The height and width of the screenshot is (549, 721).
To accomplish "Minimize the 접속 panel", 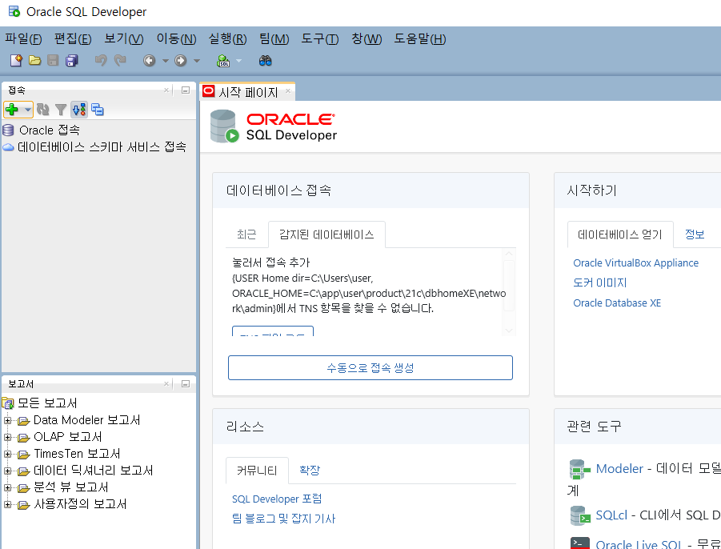I will tap(186, 90).
